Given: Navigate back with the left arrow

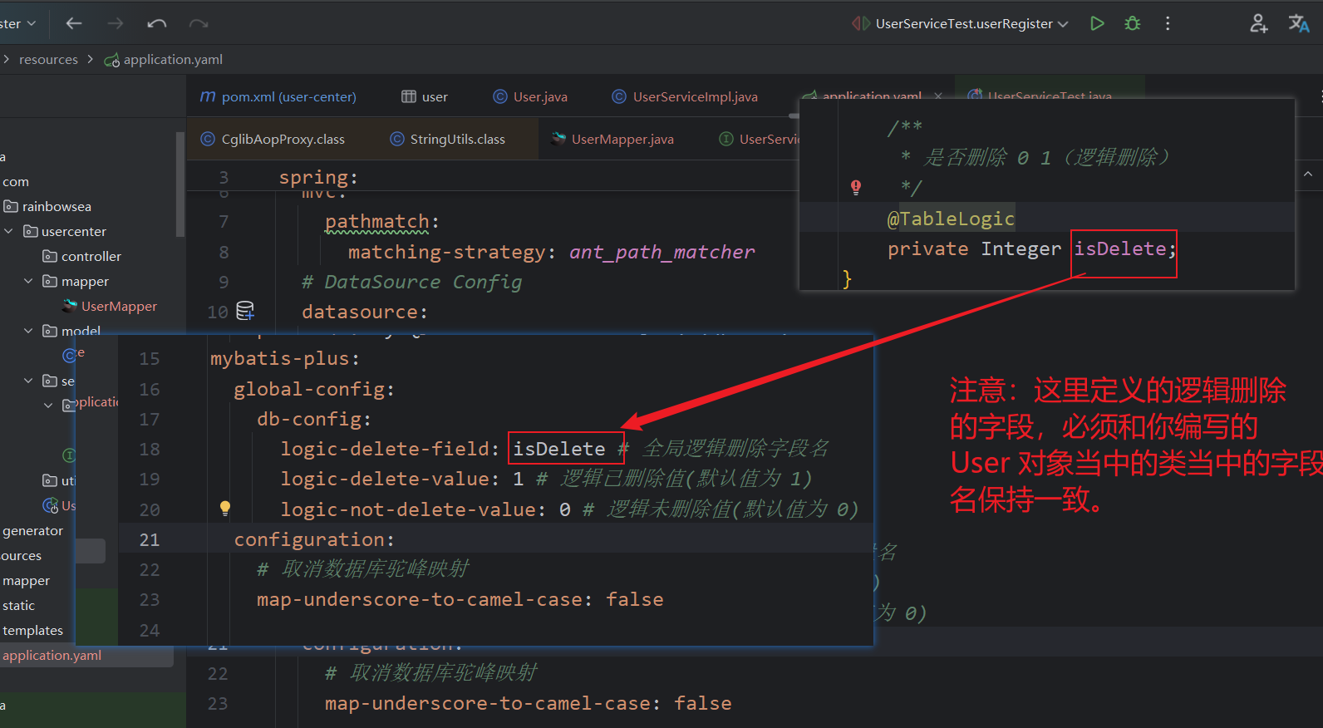Looking at the screenshot, I should click(x=74, y=23).
